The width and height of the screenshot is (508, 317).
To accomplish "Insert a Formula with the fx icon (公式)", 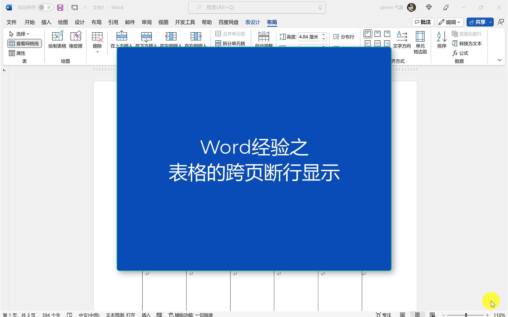I will 460,53.
